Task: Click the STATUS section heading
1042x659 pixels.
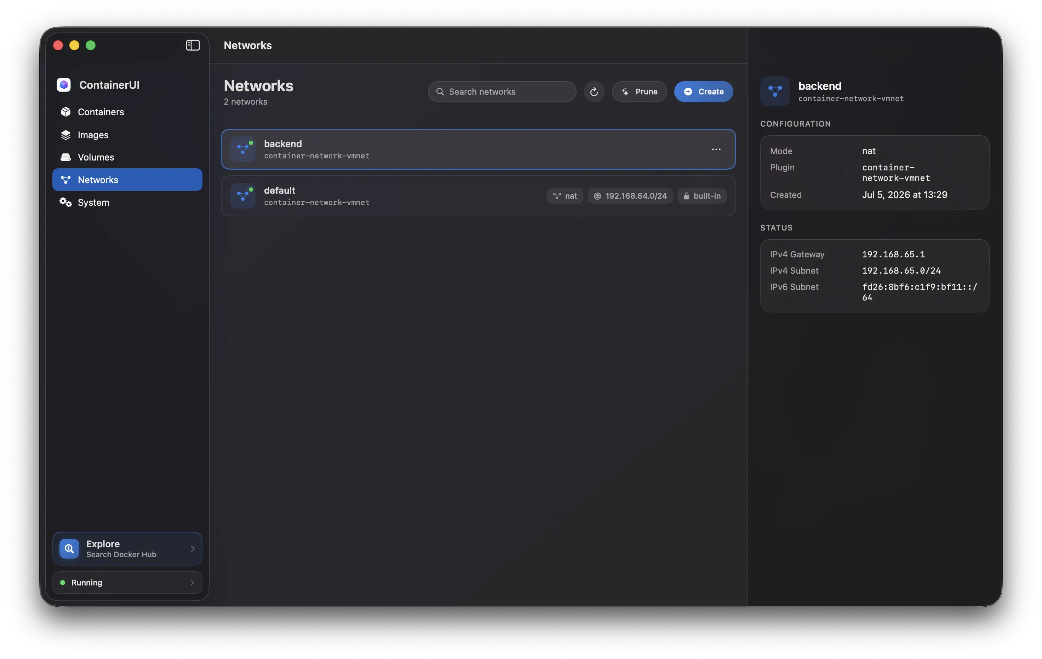Action: click(x=776, y=228)
